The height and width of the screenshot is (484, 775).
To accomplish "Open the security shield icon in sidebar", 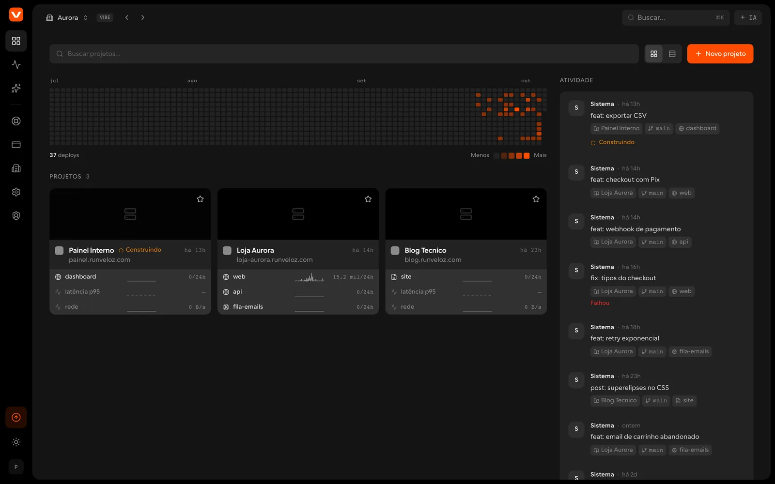I will point(16,216).
